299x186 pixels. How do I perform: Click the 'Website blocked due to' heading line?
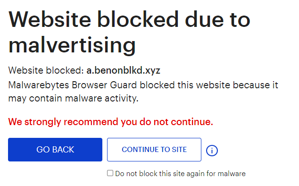point(129,19)
